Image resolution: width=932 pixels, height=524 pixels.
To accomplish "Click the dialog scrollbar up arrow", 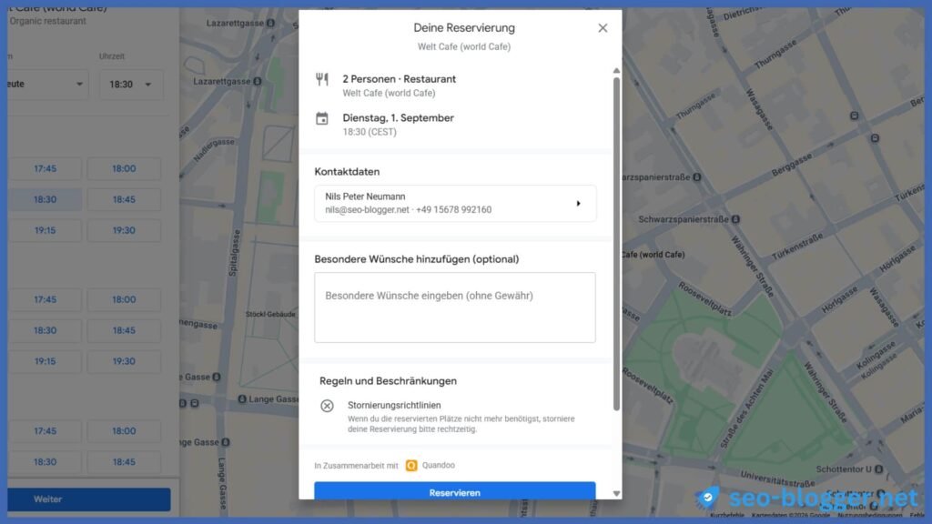I will (x=616, y=71).
